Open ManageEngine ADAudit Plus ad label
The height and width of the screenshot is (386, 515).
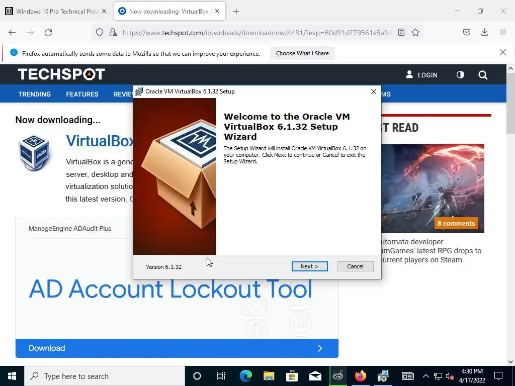(x=69, y=229)
